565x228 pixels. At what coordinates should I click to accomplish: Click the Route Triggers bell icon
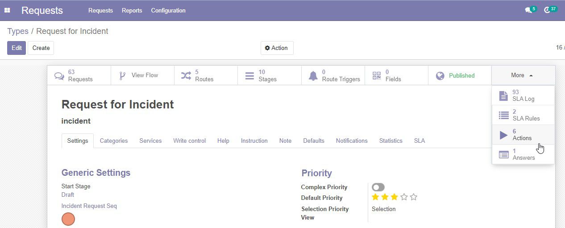313,76
